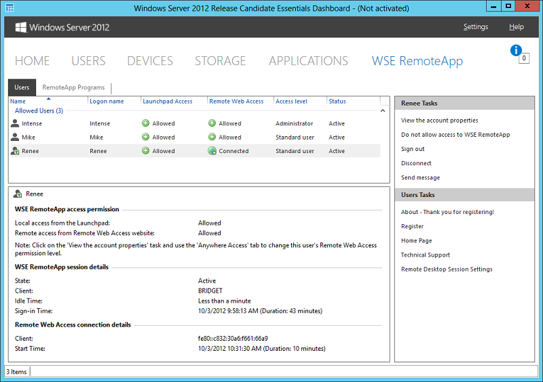543x382 pixels.
Task: Click the Sign-in Time 9:58:13 AM value
Action: tap(260, 311)
